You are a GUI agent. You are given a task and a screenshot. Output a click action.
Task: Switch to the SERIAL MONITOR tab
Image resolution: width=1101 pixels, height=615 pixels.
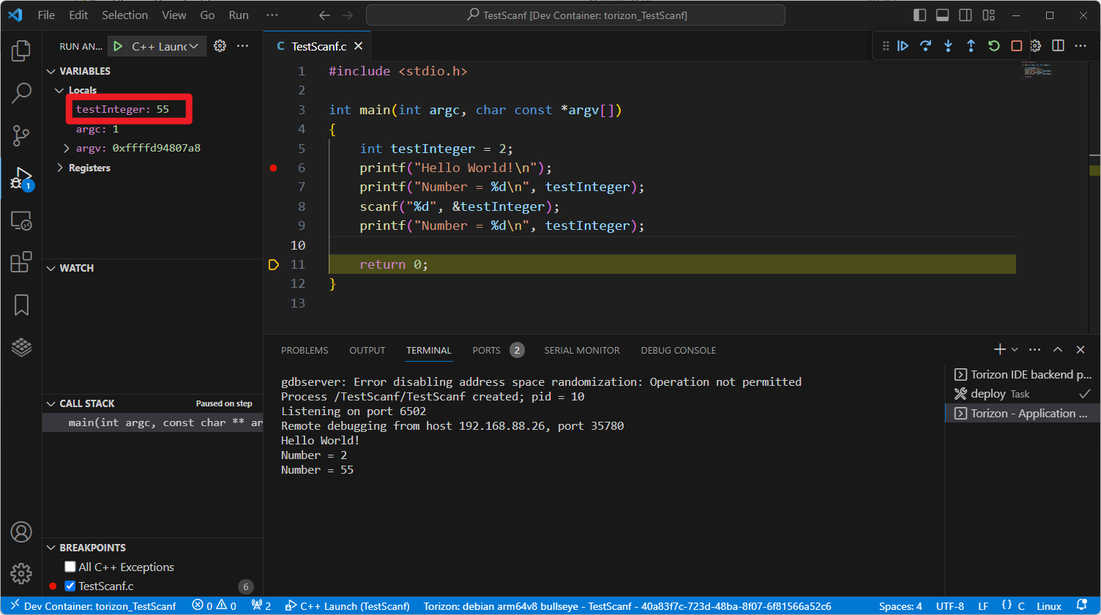(x=582, y=350)
